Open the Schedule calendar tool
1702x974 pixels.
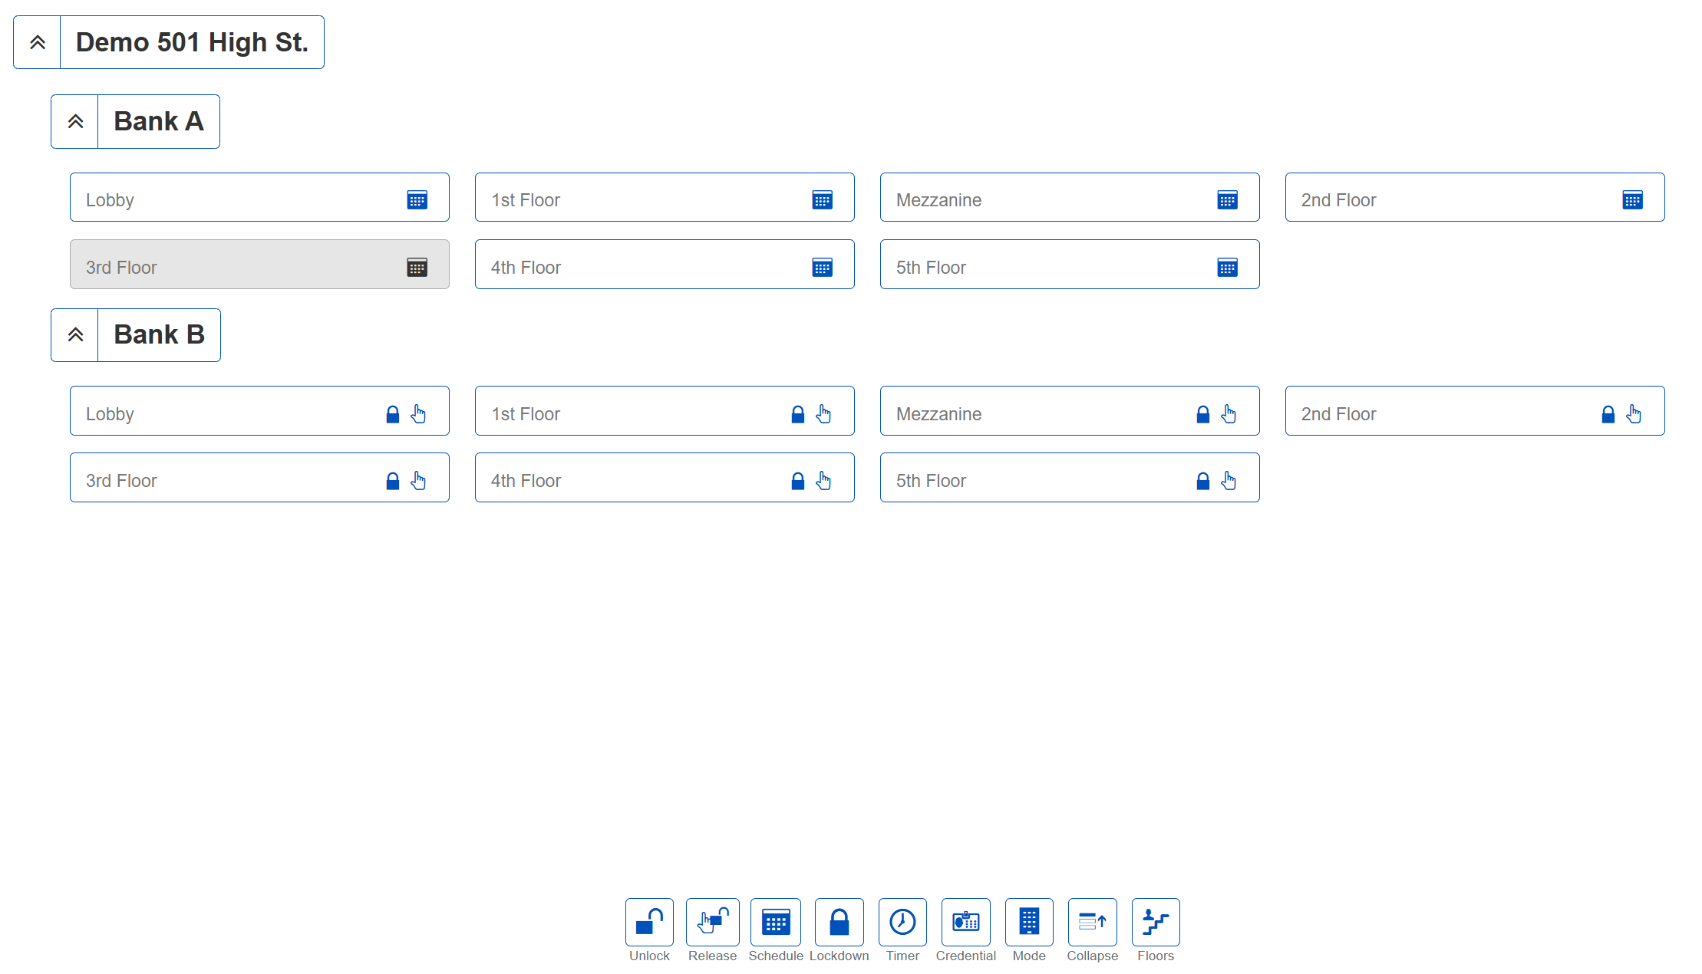775,922
